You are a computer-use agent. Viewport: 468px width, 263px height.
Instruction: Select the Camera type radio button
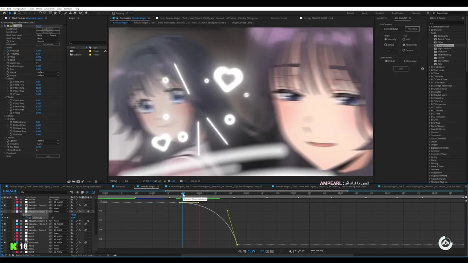point(404,50)
